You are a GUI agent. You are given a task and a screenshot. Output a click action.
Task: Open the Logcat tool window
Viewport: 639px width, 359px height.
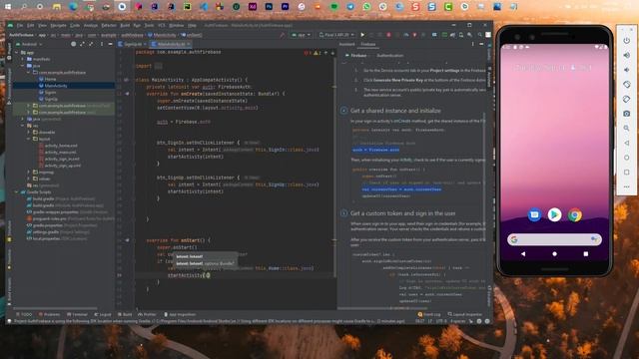103,315
